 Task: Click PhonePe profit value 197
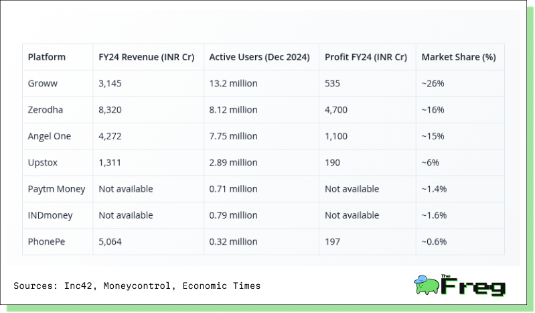point(332,241)
